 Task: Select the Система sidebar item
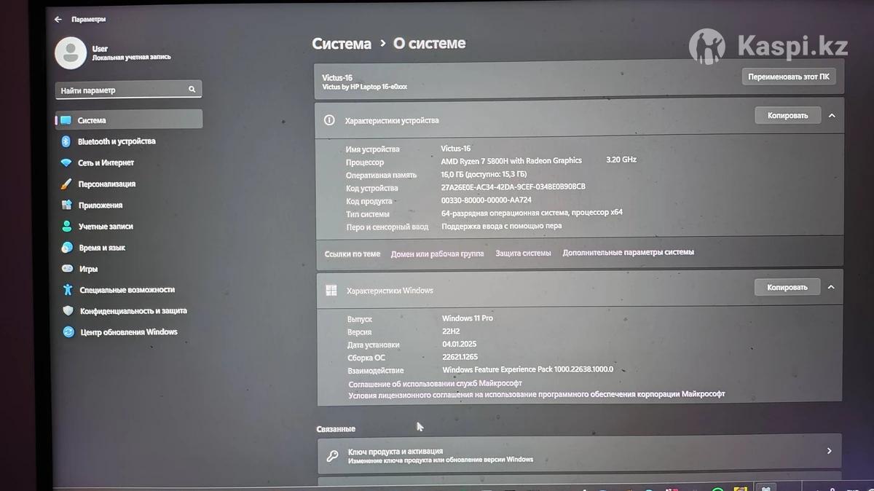coord(129,119)
